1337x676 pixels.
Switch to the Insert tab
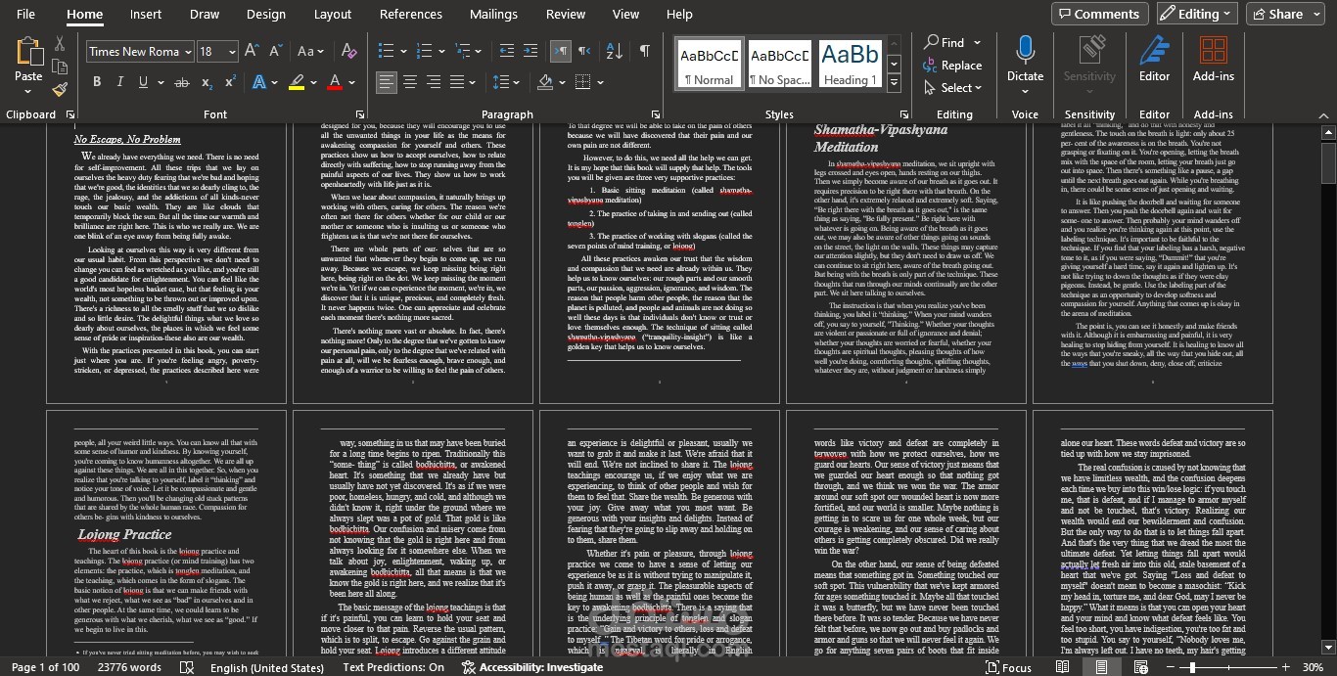click(x=146, y=14)
